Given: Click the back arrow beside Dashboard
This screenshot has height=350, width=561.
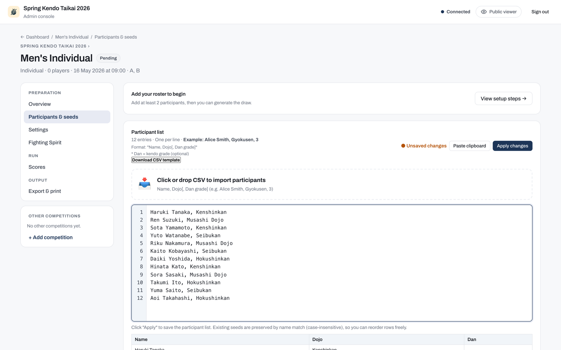Looking at the screenshot, I should click(x=22, y=37).
